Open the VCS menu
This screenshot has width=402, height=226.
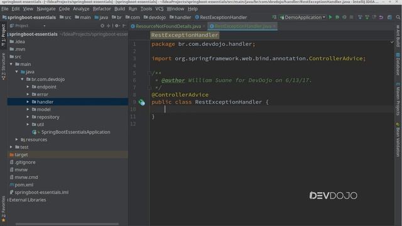tap(159, 9)
